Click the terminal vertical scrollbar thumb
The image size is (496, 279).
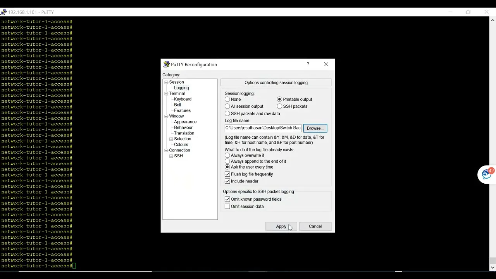(x=493, y=260)
